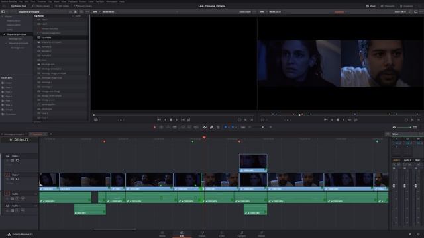Viewport: 424px width, 238px height.
Task: Select the Trim Edit Mode tool
Action: click(x=161, y=127)
